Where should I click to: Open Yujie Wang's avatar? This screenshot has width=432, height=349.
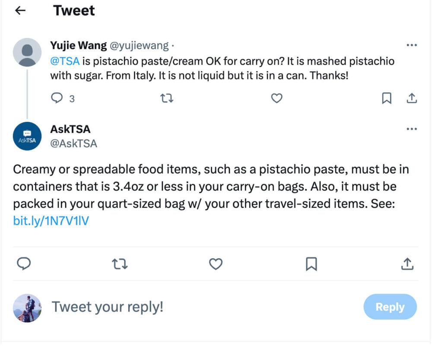[x=27, y=52]
